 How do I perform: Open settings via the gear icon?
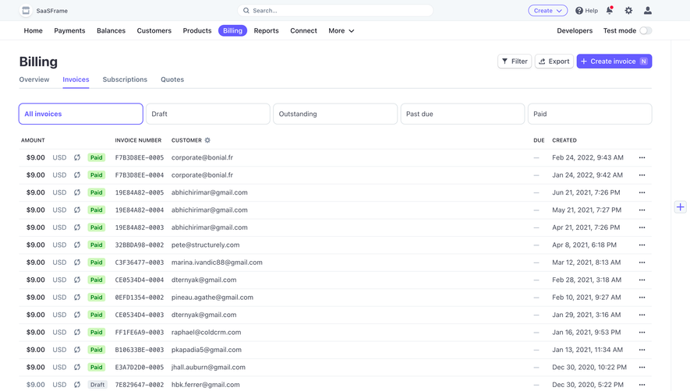click(x=628, y=11)
